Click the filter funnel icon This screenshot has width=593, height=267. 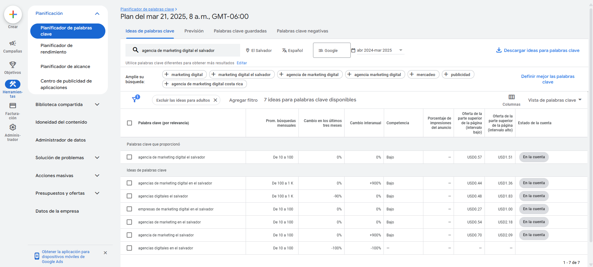click(x=135, y=100)
